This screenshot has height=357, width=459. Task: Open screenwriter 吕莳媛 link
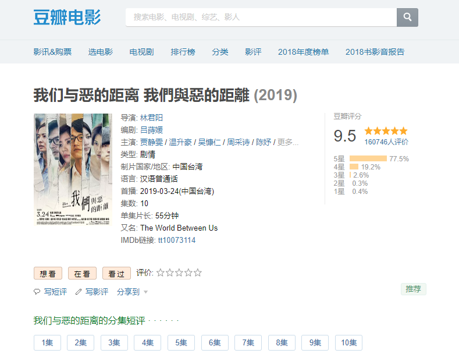[x=151, y=130]
